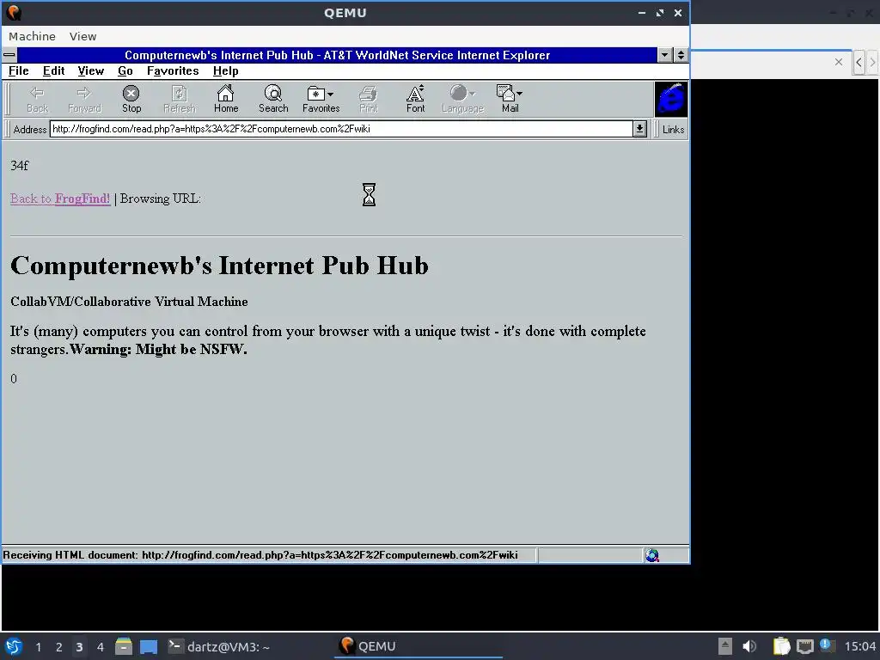Open the Mail toolbar button

click(510, 100)
